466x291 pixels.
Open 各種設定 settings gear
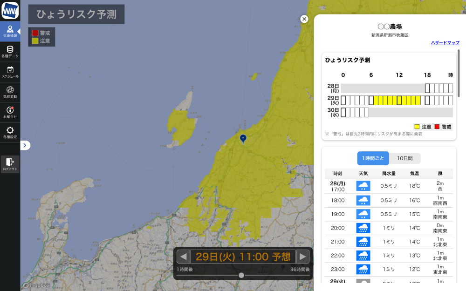tap(10, 133)
